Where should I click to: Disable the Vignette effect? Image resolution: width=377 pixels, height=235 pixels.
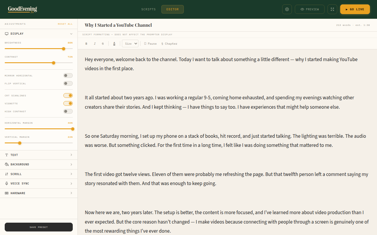pyautogui.click(x=68, y=103)
